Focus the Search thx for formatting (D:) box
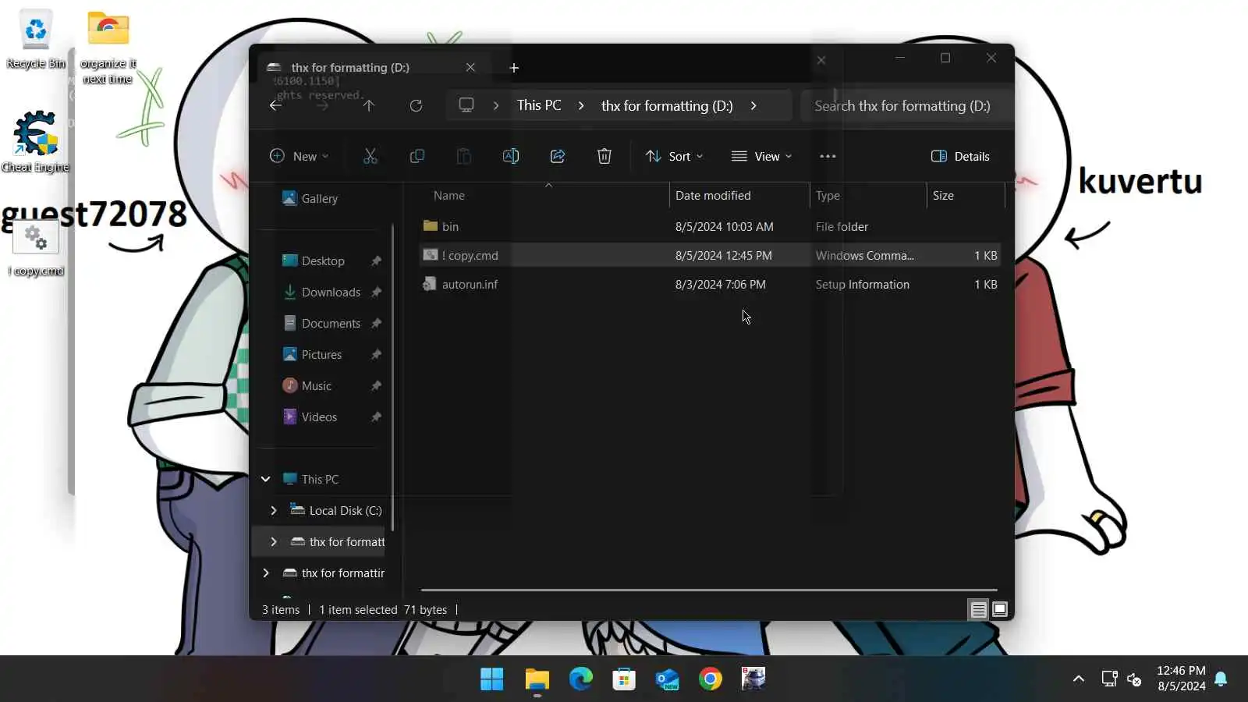 coord(907,105)
